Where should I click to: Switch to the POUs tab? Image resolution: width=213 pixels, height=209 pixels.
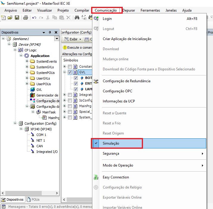(33, 199)
